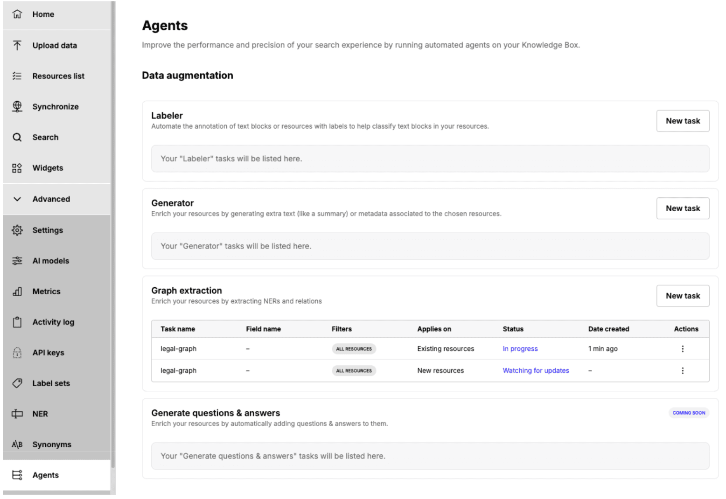Open actions menu for New resources legal-graph task
The width and height of the screenshot is (726, 499).
pos(683,371)
